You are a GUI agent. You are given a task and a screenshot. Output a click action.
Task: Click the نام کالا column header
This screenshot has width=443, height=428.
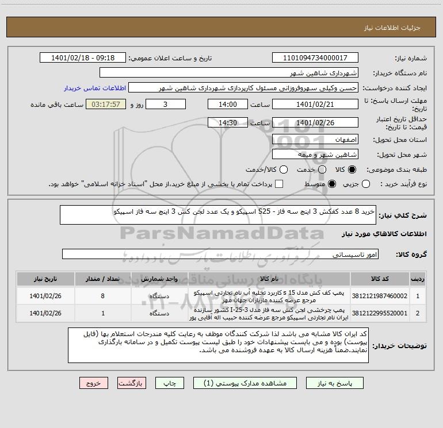pyautogui.click(x=269, y=279)
